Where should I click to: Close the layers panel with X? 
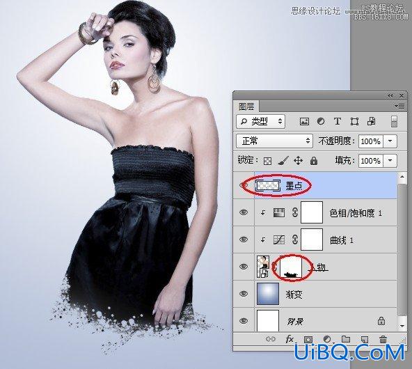click(402, 96)
